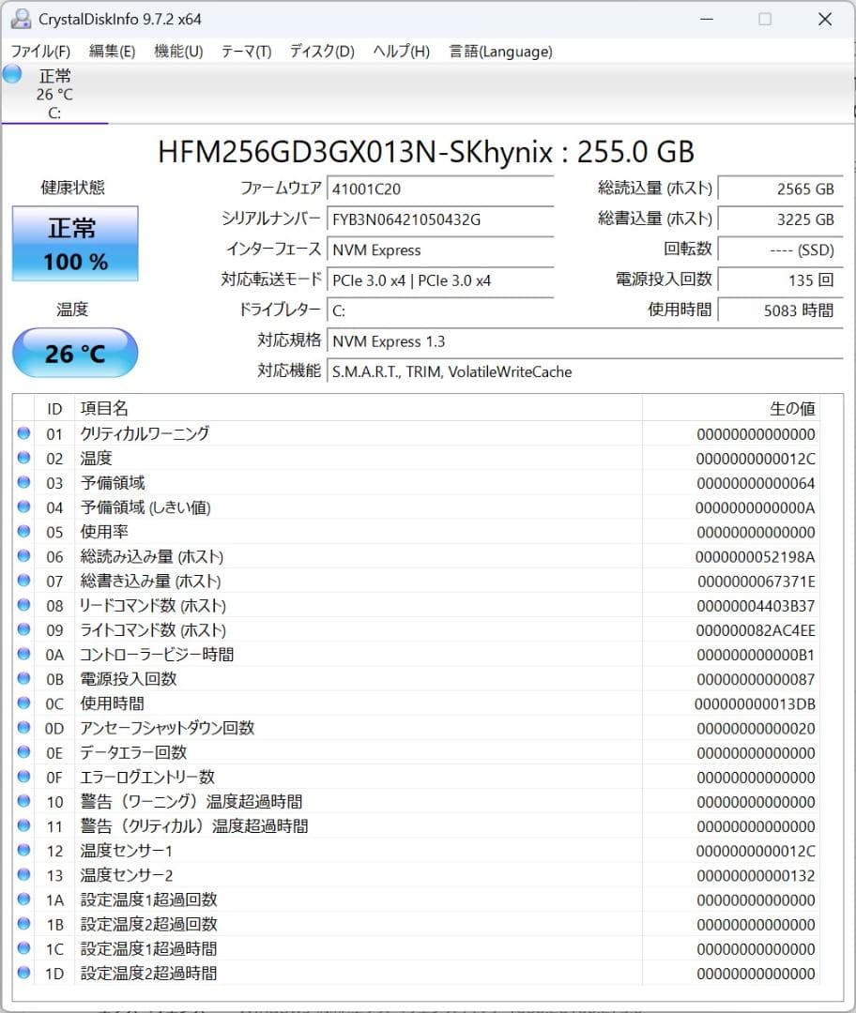Click the blue dot beside データエラー回数
856x1013 pixels.
tap(23, 751)
